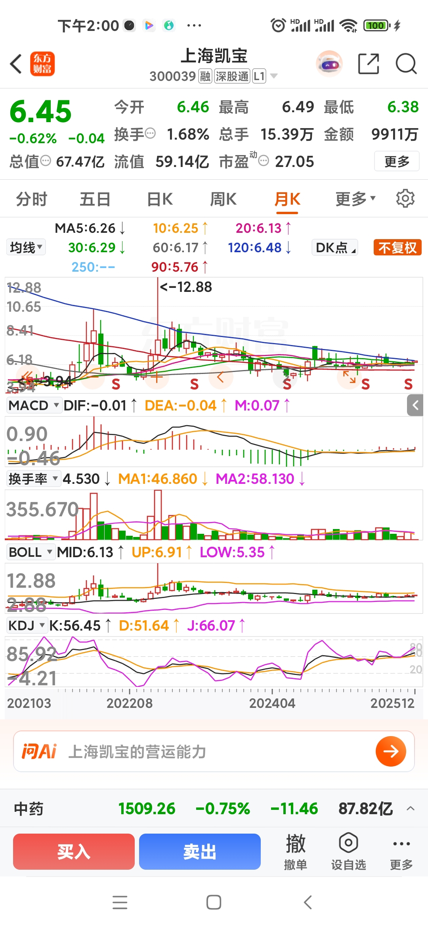This screenshot has height=928, width=428.
Task: Tap the 202404 date axis label
Action: pyautogui.click(x=272, y=703)
